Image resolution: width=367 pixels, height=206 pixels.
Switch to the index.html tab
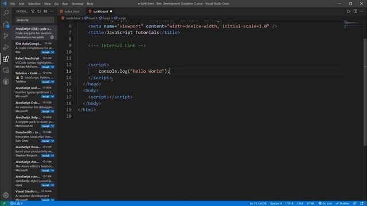(72, 11)
